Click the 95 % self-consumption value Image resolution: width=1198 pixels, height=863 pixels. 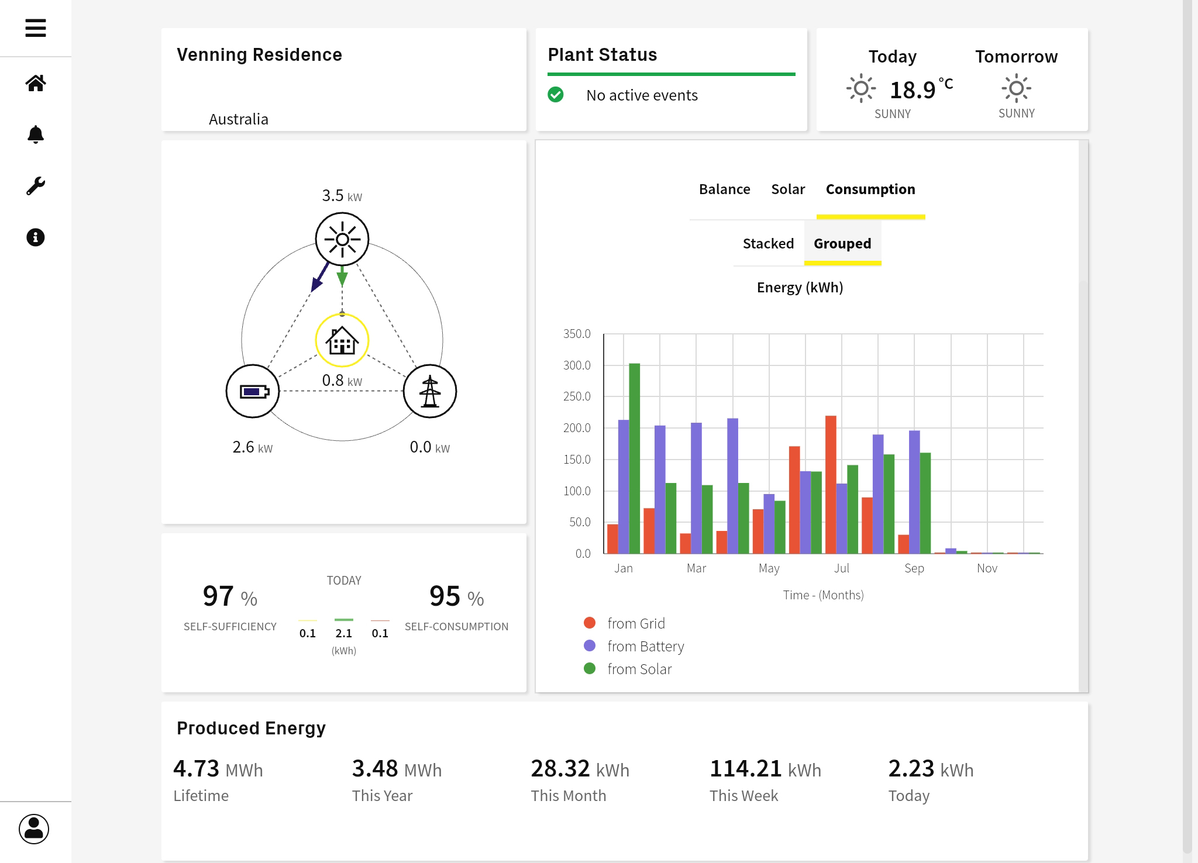click(x=457, y=596)
